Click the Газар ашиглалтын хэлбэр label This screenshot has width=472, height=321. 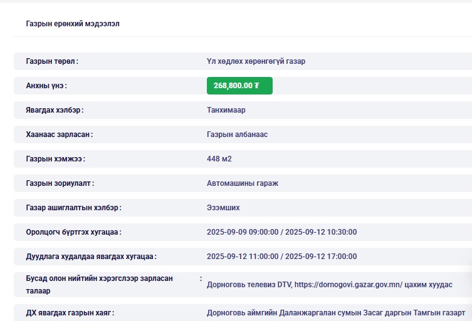[74, 208]
